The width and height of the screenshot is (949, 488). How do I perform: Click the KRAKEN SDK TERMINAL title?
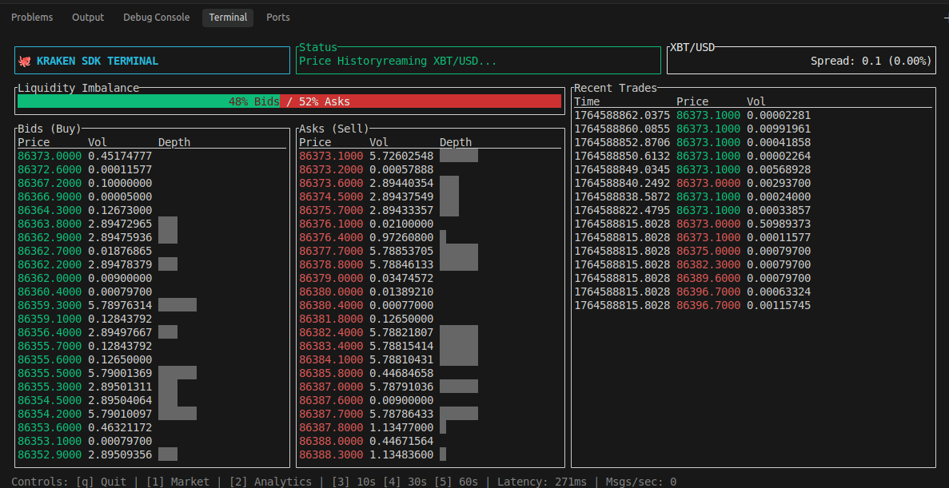(98, 61)
